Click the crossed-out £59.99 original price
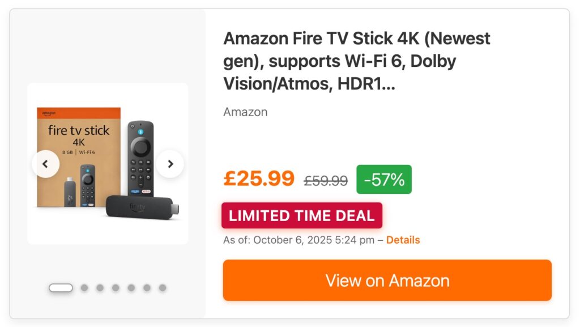Screen dimensions: 580x327 click(x=326, y=180)
